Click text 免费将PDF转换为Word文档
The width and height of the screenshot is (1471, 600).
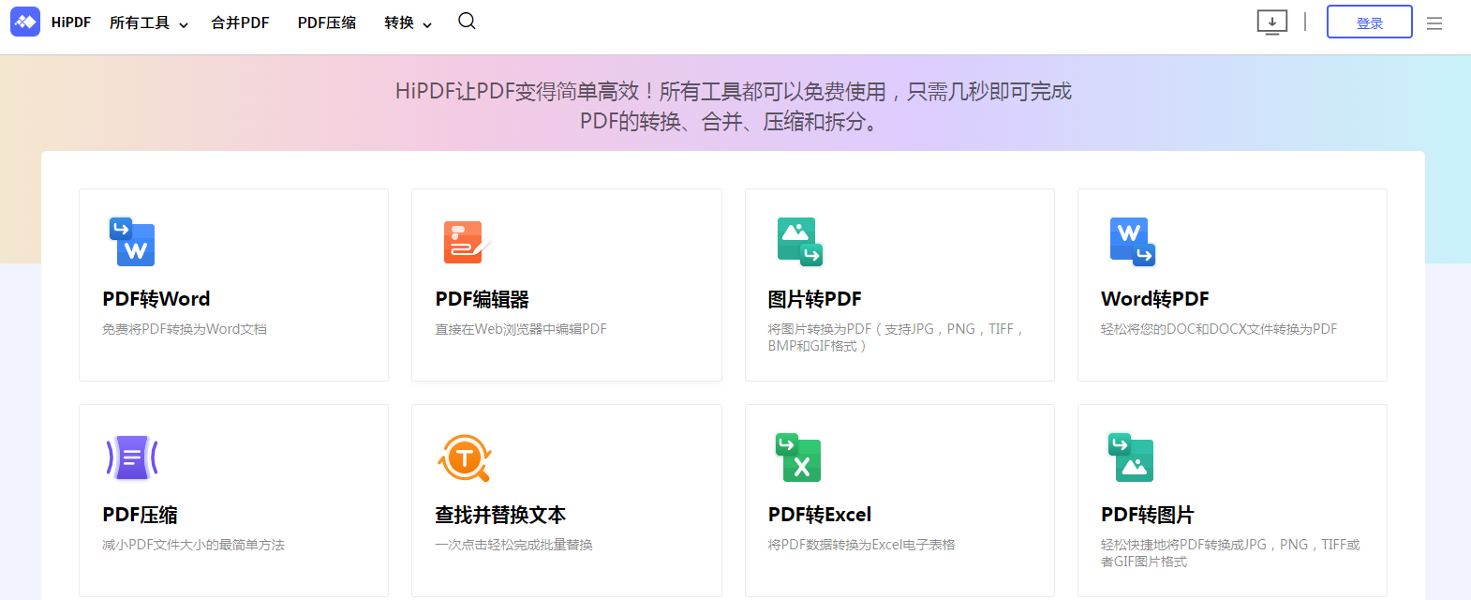pos(185,329)
